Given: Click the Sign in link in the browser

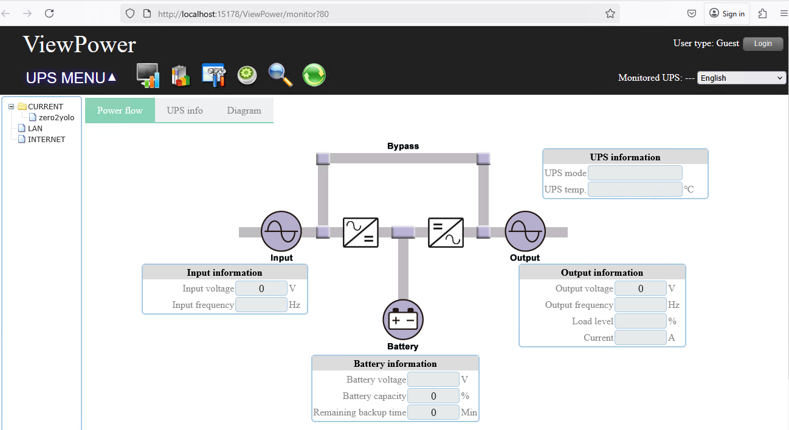Looking at the screenshot, I should (x=726, y=13).
